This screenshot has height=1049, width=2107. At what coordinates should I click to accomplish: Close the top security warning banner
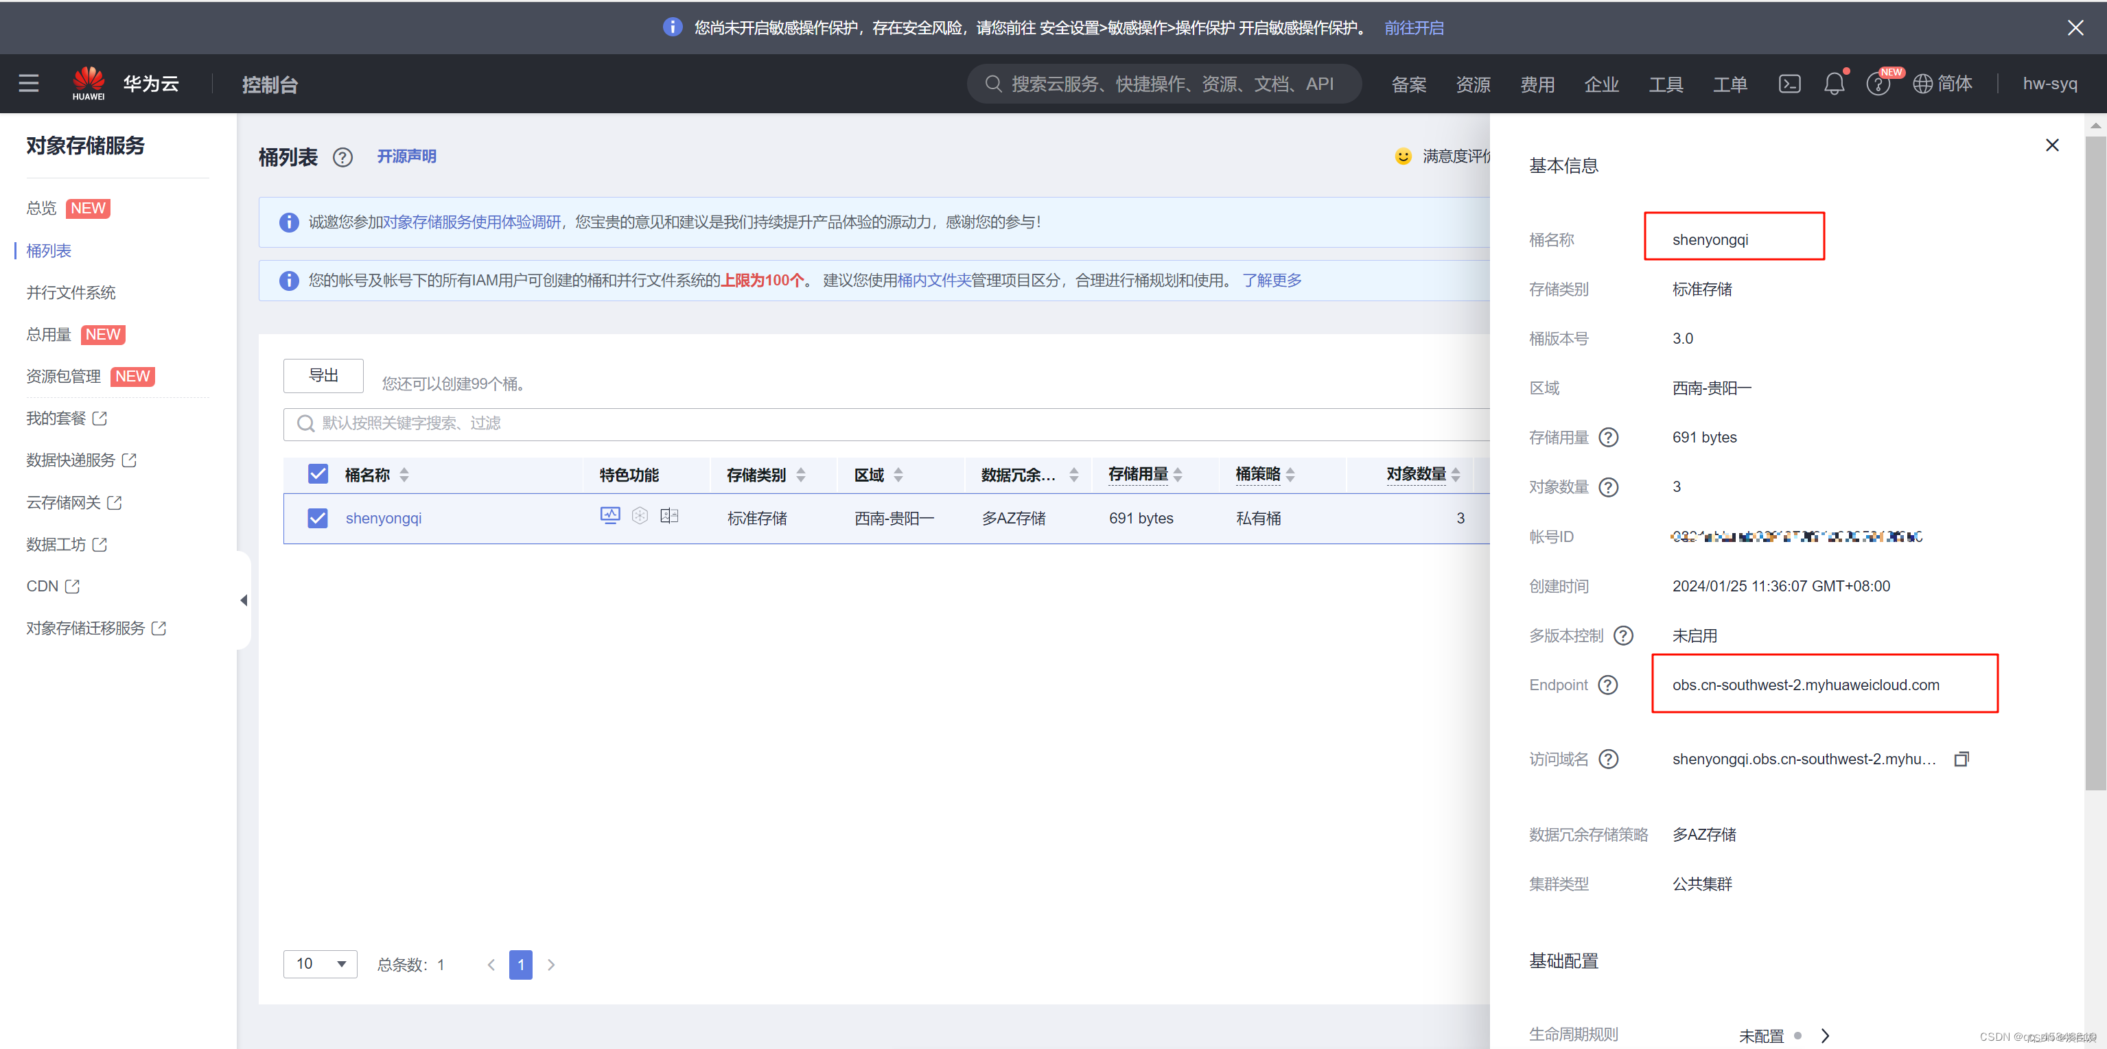pyautogui.click(x=2075, y=28)
